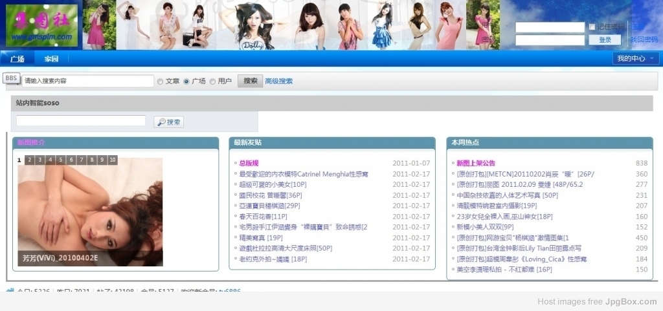This screenshot has height=311, width=663.
Task: Select slide number 7 in the carousel
Action: click(82, 160)
